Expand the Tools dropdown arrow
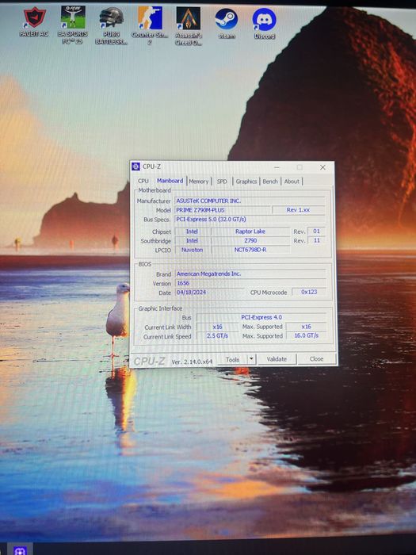416x555 pixels. (x=251, y=359)
